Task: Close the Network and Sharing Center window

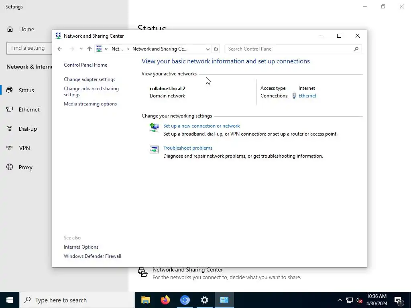Action: 358,36
